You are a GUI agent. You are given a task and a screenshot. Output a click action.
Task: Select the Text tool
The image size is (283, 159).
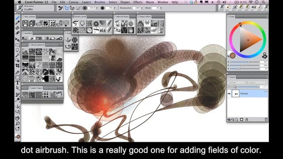point(18,83)
